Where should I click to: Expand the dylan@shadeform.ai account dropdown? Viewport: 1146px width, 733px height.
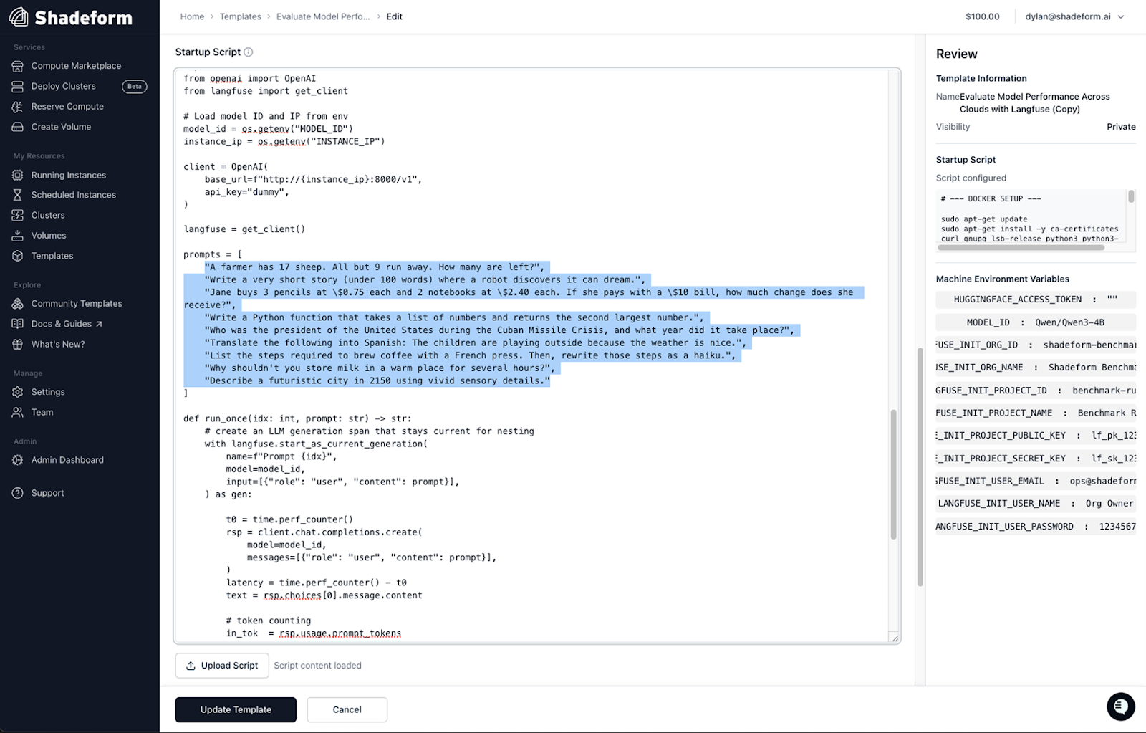tap(1074, 16)
